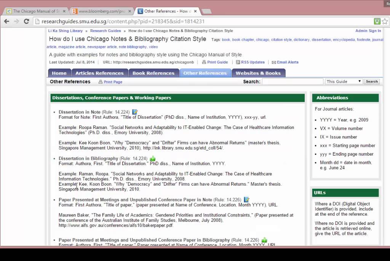
Task: Click the aifs.gov.au bakerpaper.pdf URL text
Action: 116,226
